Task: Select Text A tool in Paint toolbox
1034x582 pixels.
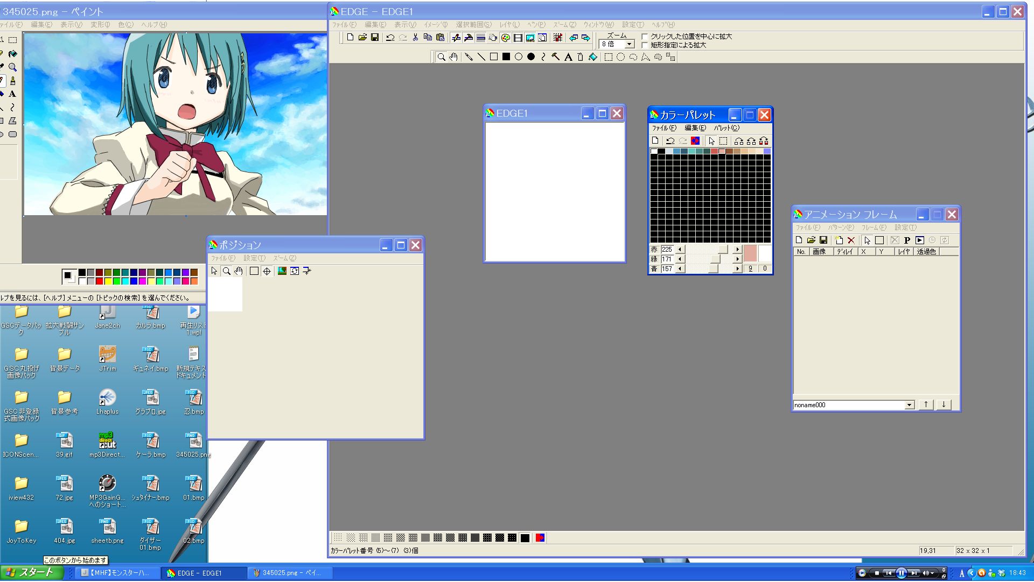Action: pyautogui.click(x=12, y=94)
